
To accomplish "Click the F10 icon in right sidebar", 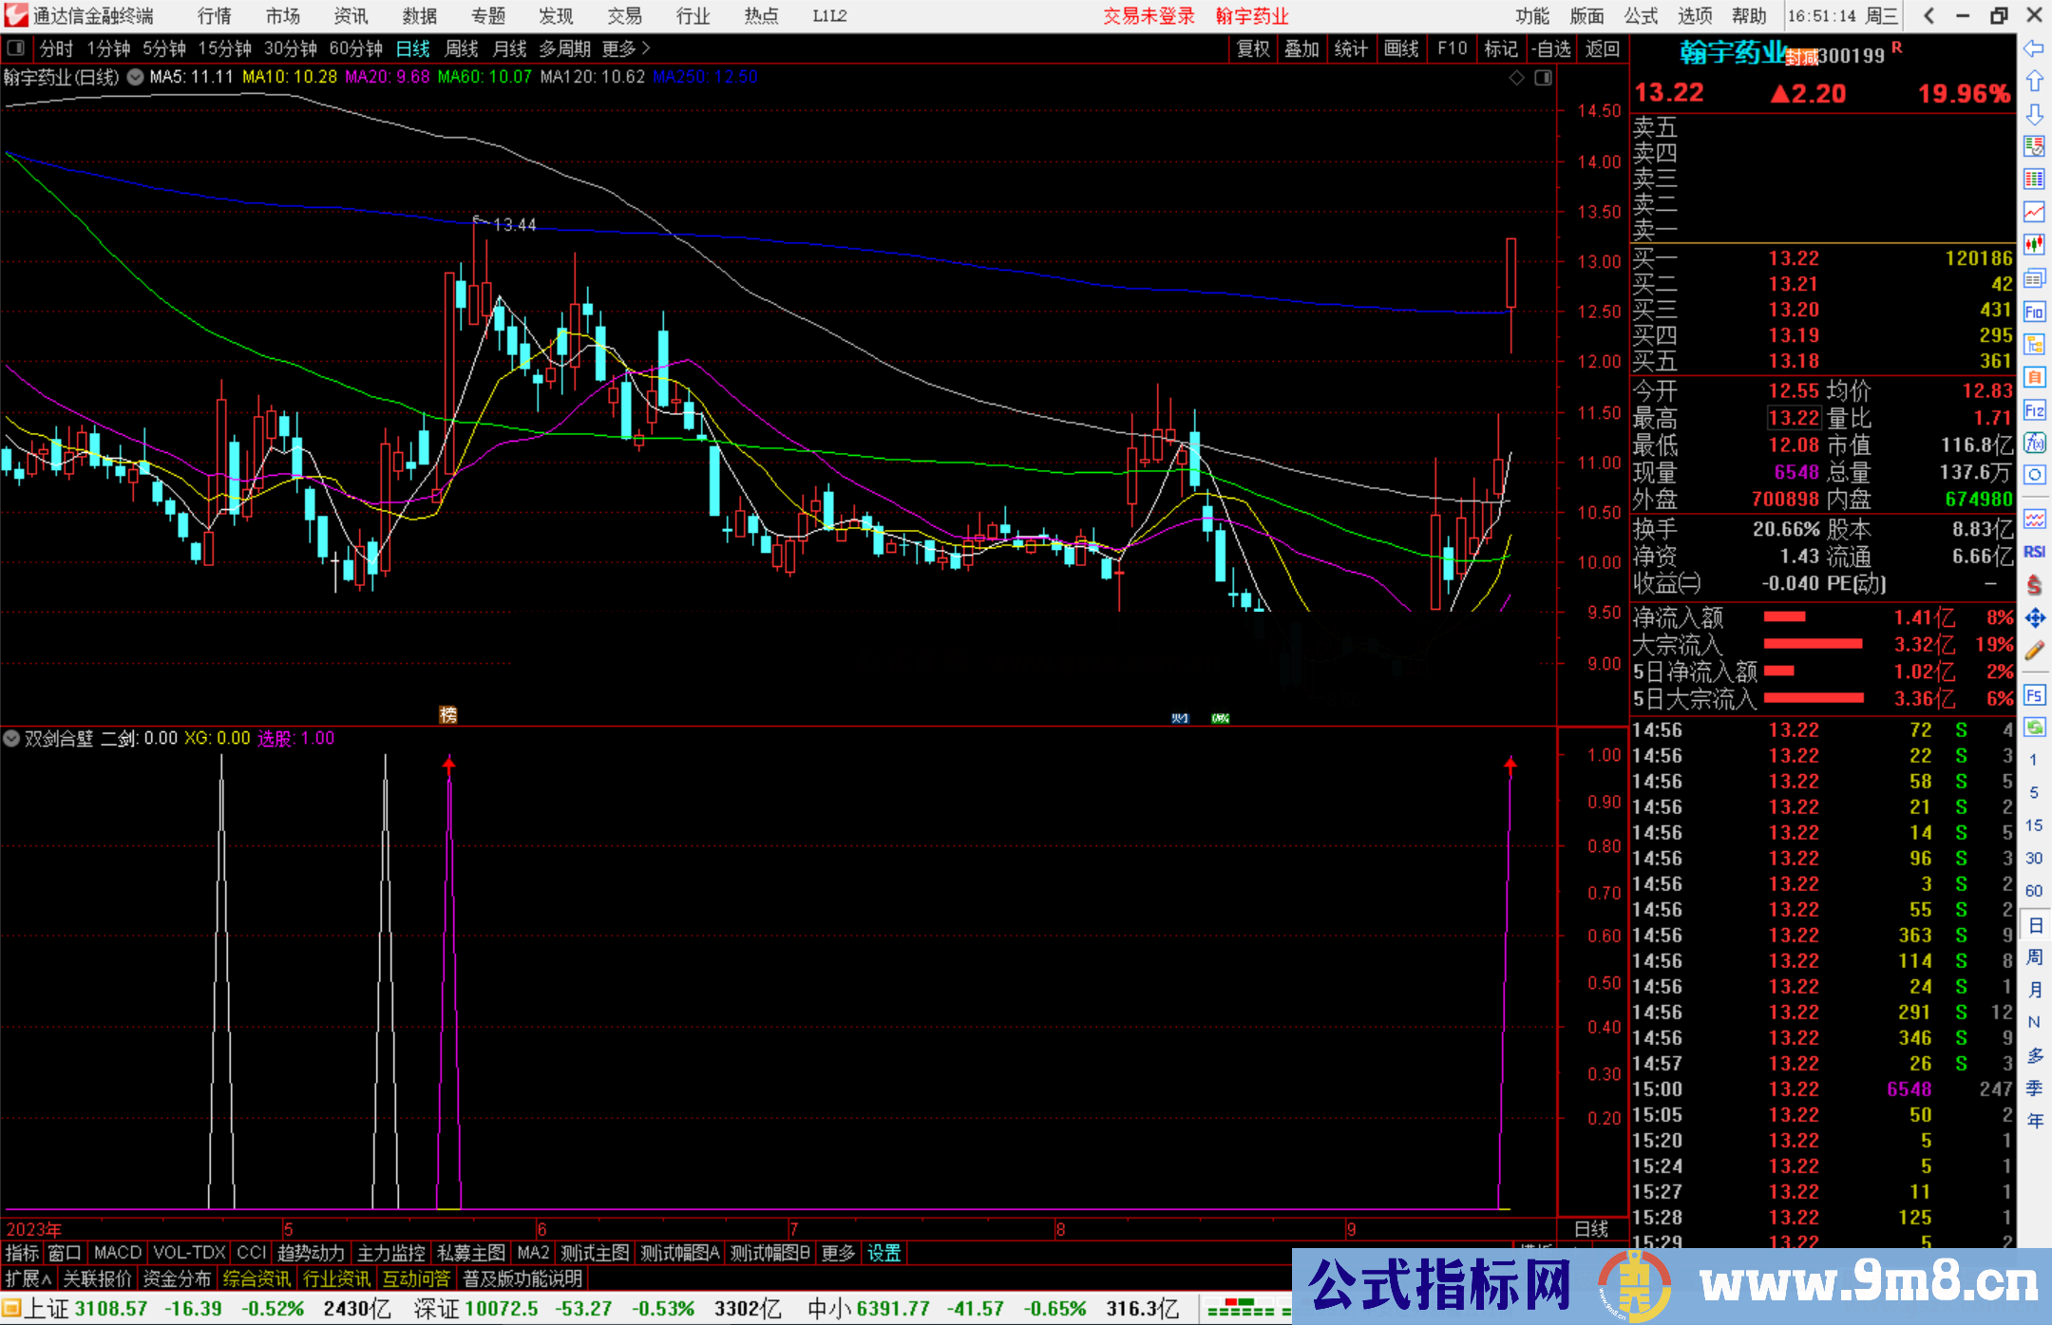I will pyautogui.click(x=2034, y=312).
